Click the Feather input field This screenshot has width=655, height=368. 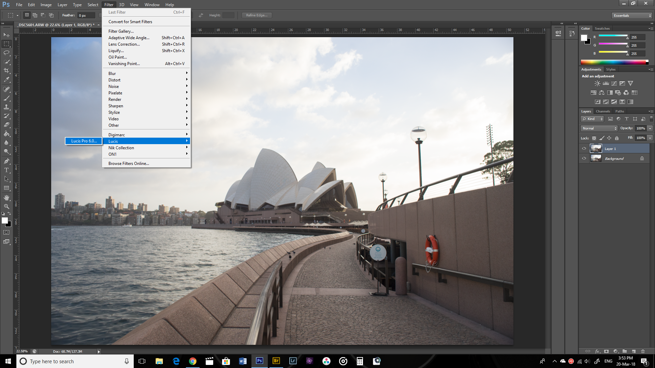tap(86, 15)
